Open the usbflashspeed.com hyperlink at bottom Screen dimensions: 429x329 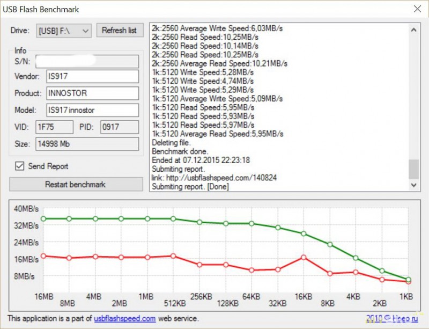coord(125,319)
